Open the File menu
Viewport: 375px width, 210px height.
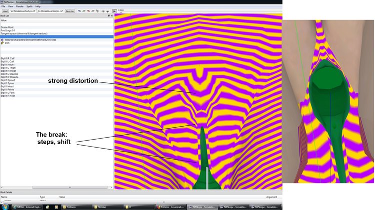(3, 6)
